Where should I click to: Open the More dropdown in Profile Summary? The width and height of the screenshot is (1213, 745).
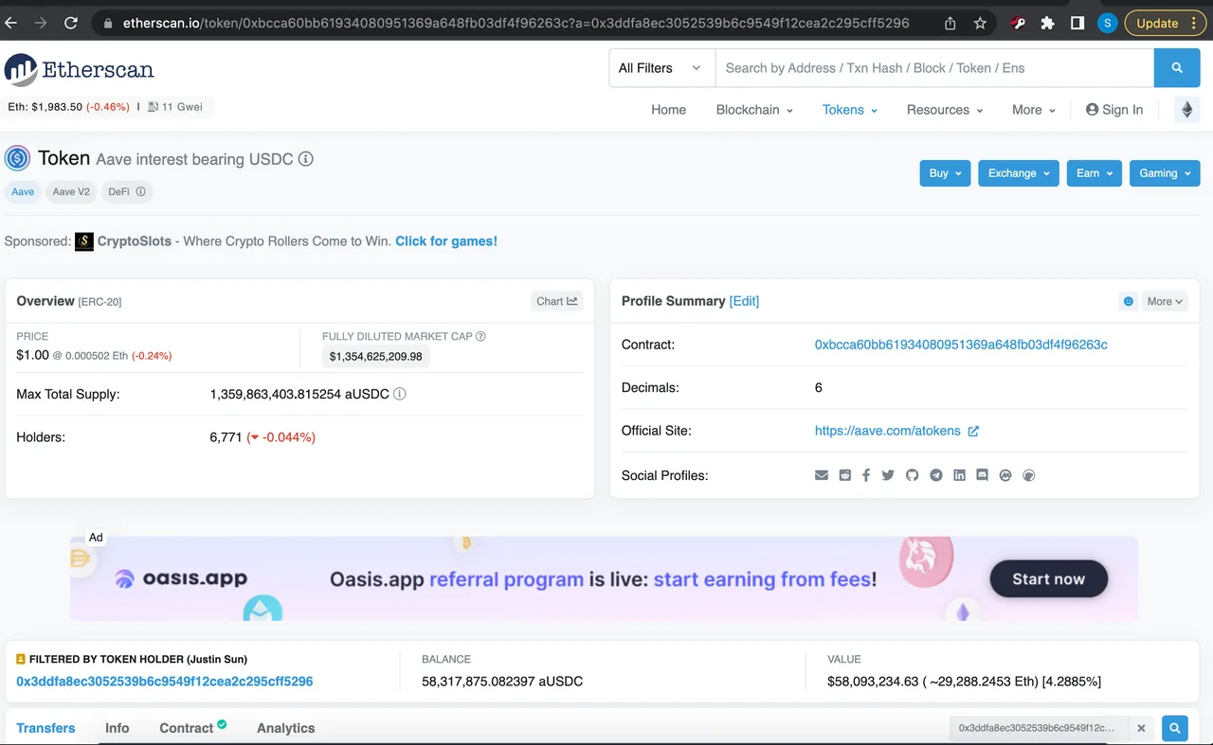coord(1165,302)
